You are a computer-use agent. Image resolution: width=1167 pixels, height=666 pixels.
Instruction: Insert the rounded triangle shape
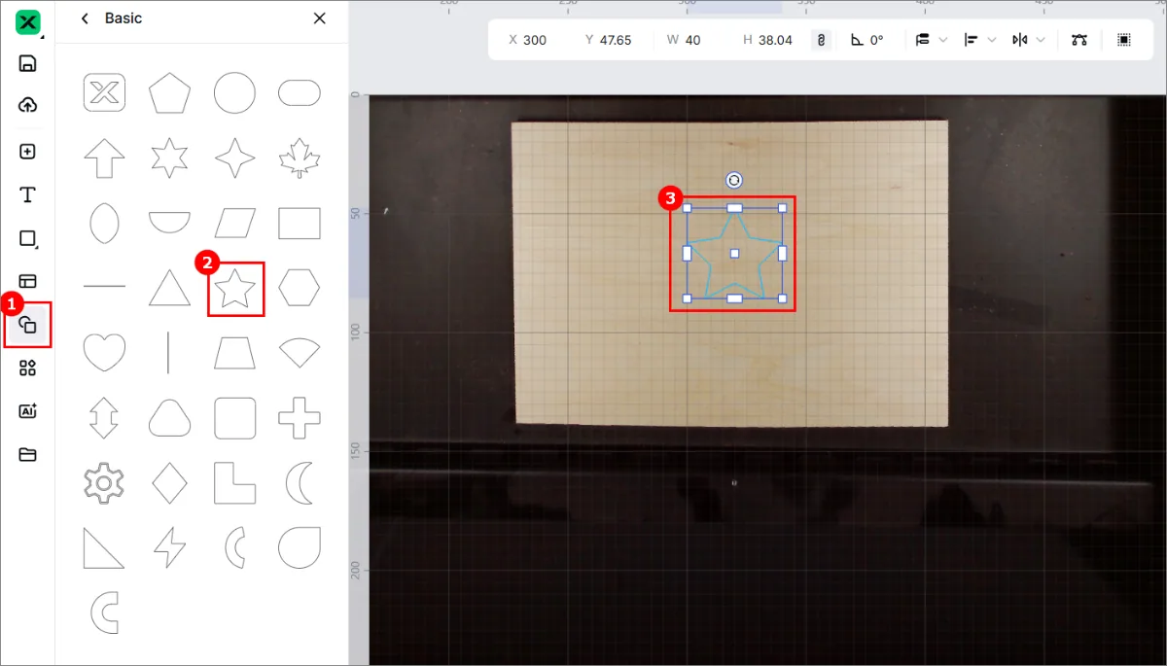(169, 417)
